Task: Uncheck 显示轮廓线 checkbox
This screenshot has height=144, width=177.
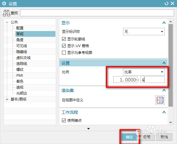Action: (x=64, y=39)
